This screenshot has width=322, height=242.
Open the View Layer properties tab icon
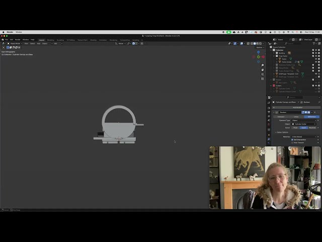[269, 116]
